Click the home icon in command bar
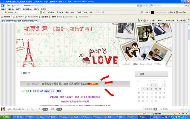This screenshot has width=190, height=119. click(x=139, y=21)
